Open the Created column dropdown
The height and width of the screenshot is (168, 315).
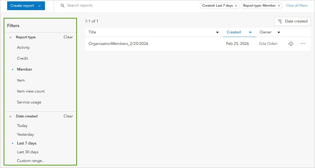pyautogui.click(x=250, y=32)
